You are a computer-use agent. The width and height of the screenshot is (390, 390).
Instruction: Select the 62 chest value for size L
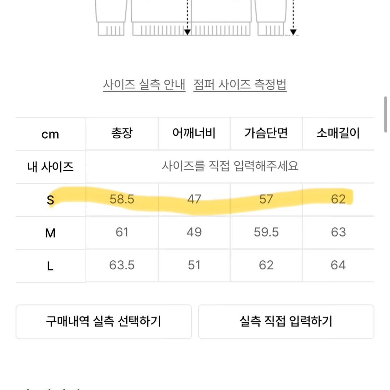click(266, 266)
